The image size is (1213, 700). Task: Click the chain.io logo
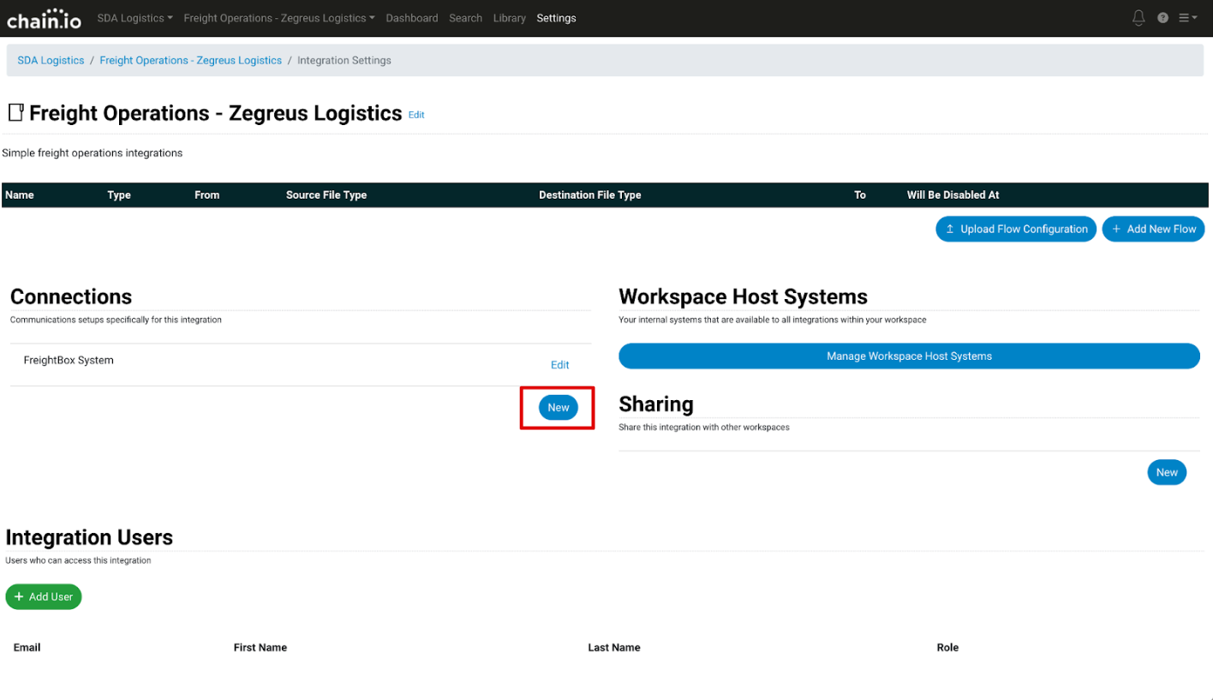44,19
